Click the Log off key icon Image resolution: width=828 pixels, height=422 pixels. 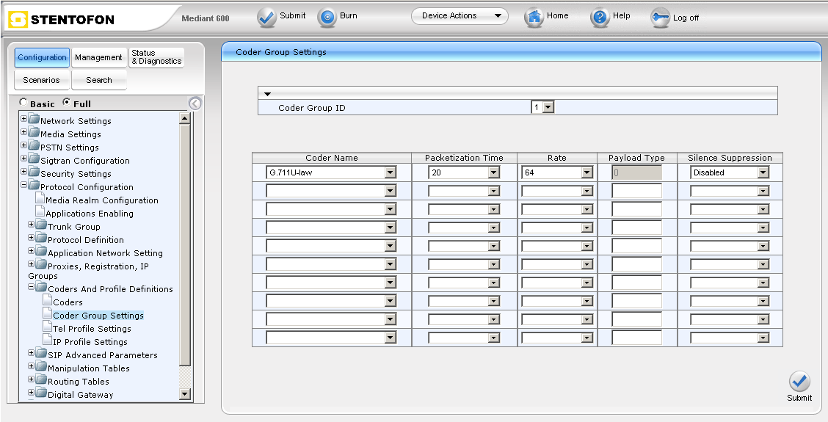tap(660, 18)
